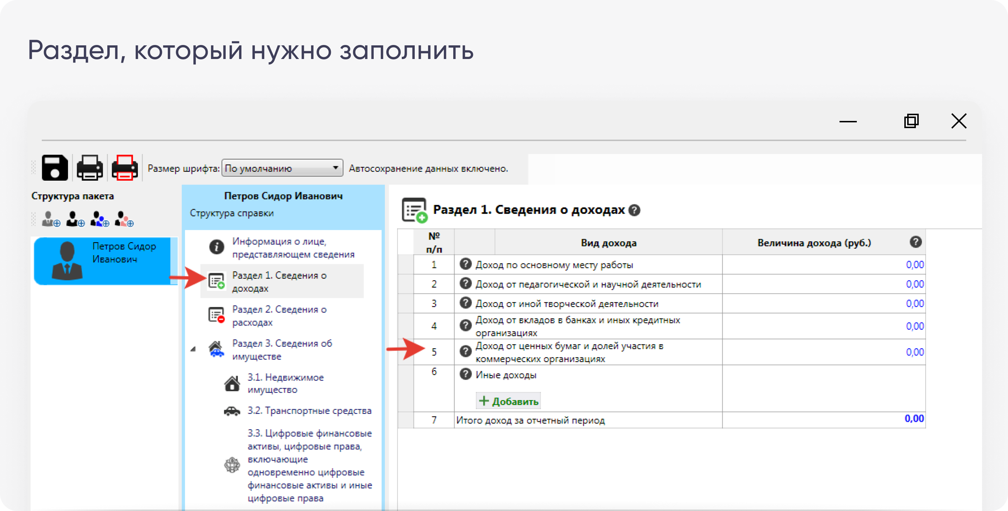
Task: Click the save floppy disk icon
Action: [55, 168]
